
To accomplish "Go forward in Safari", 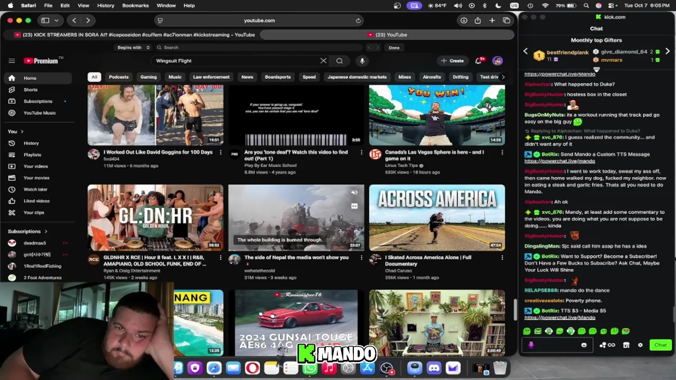I will [88, 21].
